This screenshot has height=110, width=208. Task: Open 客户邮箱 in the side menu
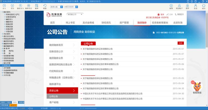(62, 102)
